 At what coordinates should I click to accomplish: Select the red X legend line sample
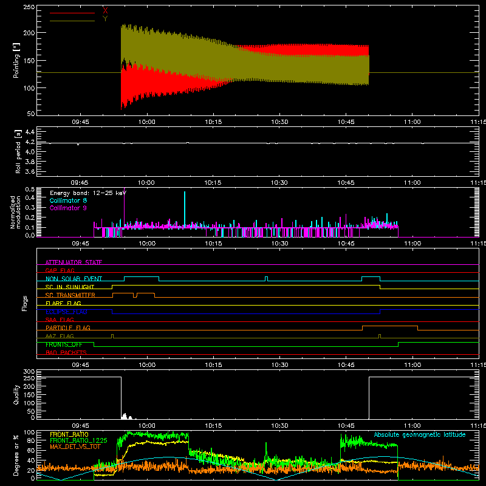pyautogui.click(x=72, y=13)
